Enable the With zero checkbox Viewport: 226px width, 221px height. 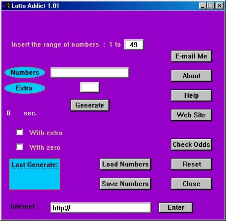click(x=19, y=147)
